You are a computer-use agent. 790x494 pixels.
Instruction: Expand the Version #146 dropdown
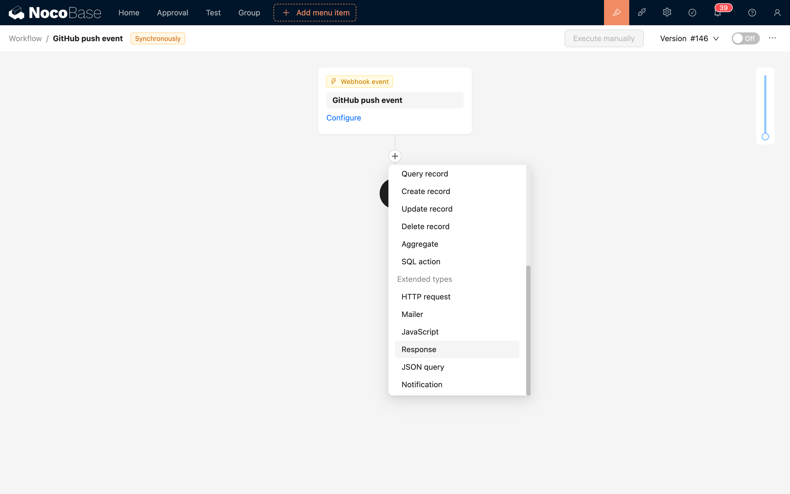pyautogui.click(x=689, y=38)
